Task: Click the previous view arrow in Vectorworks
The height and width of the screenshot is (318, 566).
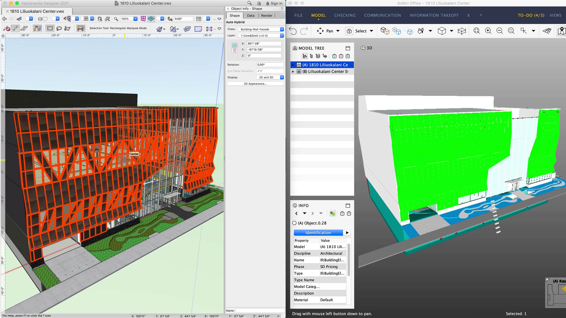Action: [x=4, y=19]
